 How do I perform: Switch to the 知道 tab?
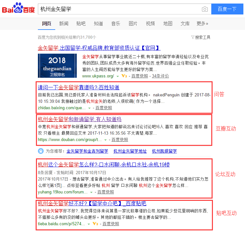tap(98, 23)
